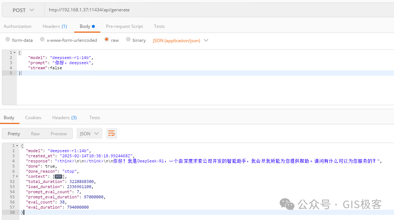The width and height of the screenshot is (394, 220).
Task: Click the "done_reason": "stop" line
Action: (x=52, y=171)
